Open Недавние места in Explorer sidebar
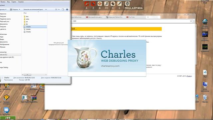 pyautogui.click(x=5, y=19)
